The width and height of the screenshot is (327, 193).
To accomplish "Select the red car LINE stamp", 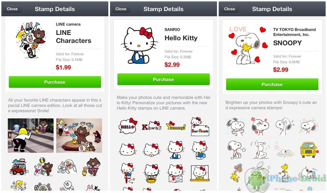I will pos(19,167).
